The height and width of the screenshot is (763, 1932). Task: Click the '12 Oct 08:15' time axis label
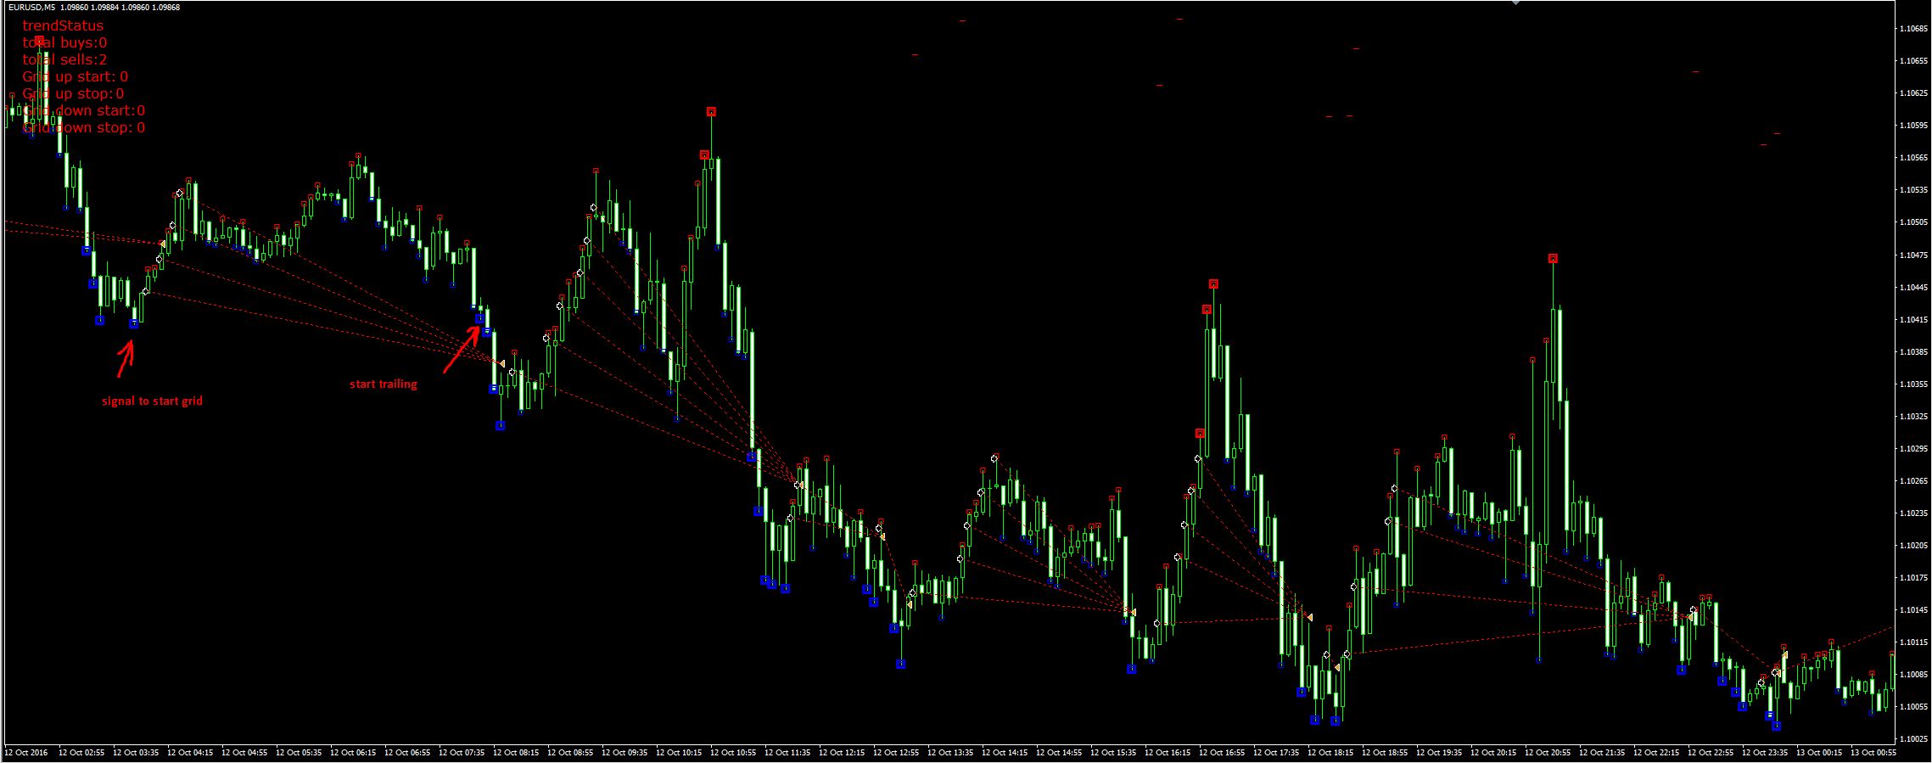click(x=516, y=753)
